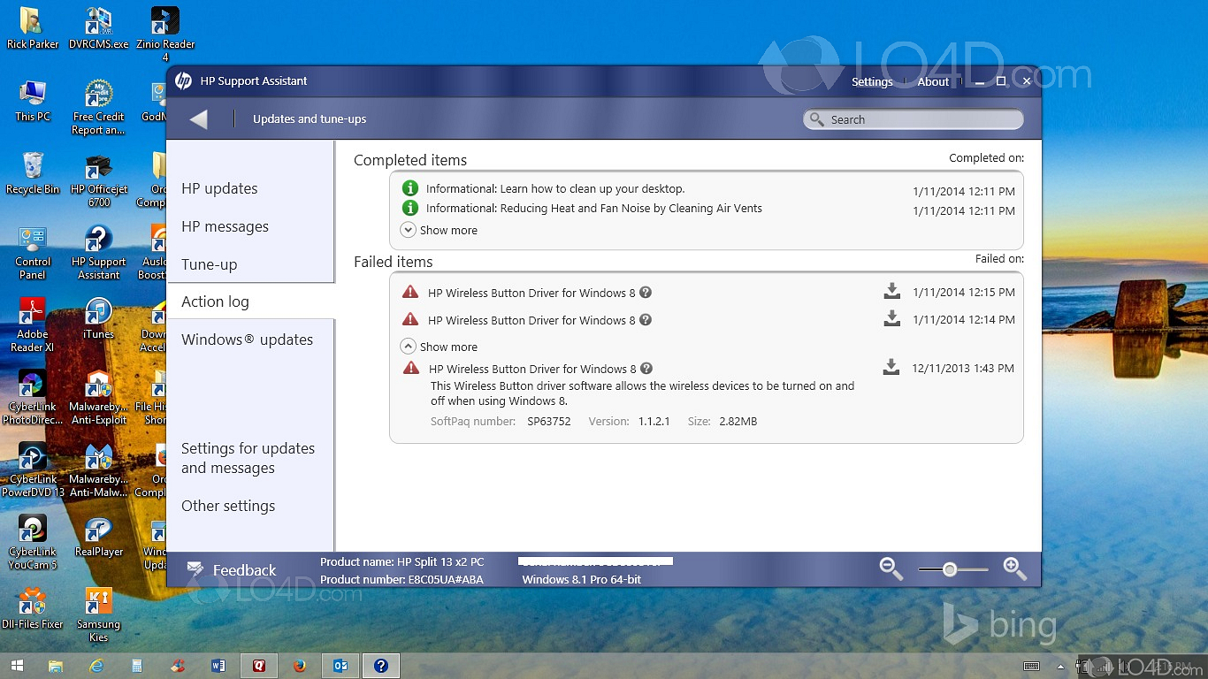Viewport: 1208px width, 679px height.
Task: Click the HP logo in the title bar
Action: tap(183, 81)
